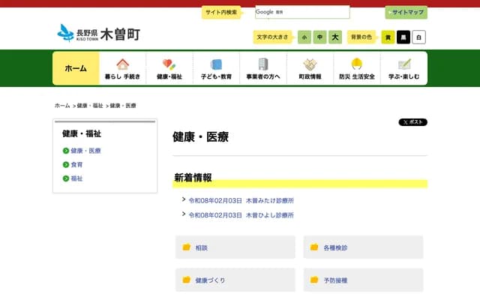Click the Kiso Town logo
480x300 pixels.
[x=98, y=34]
